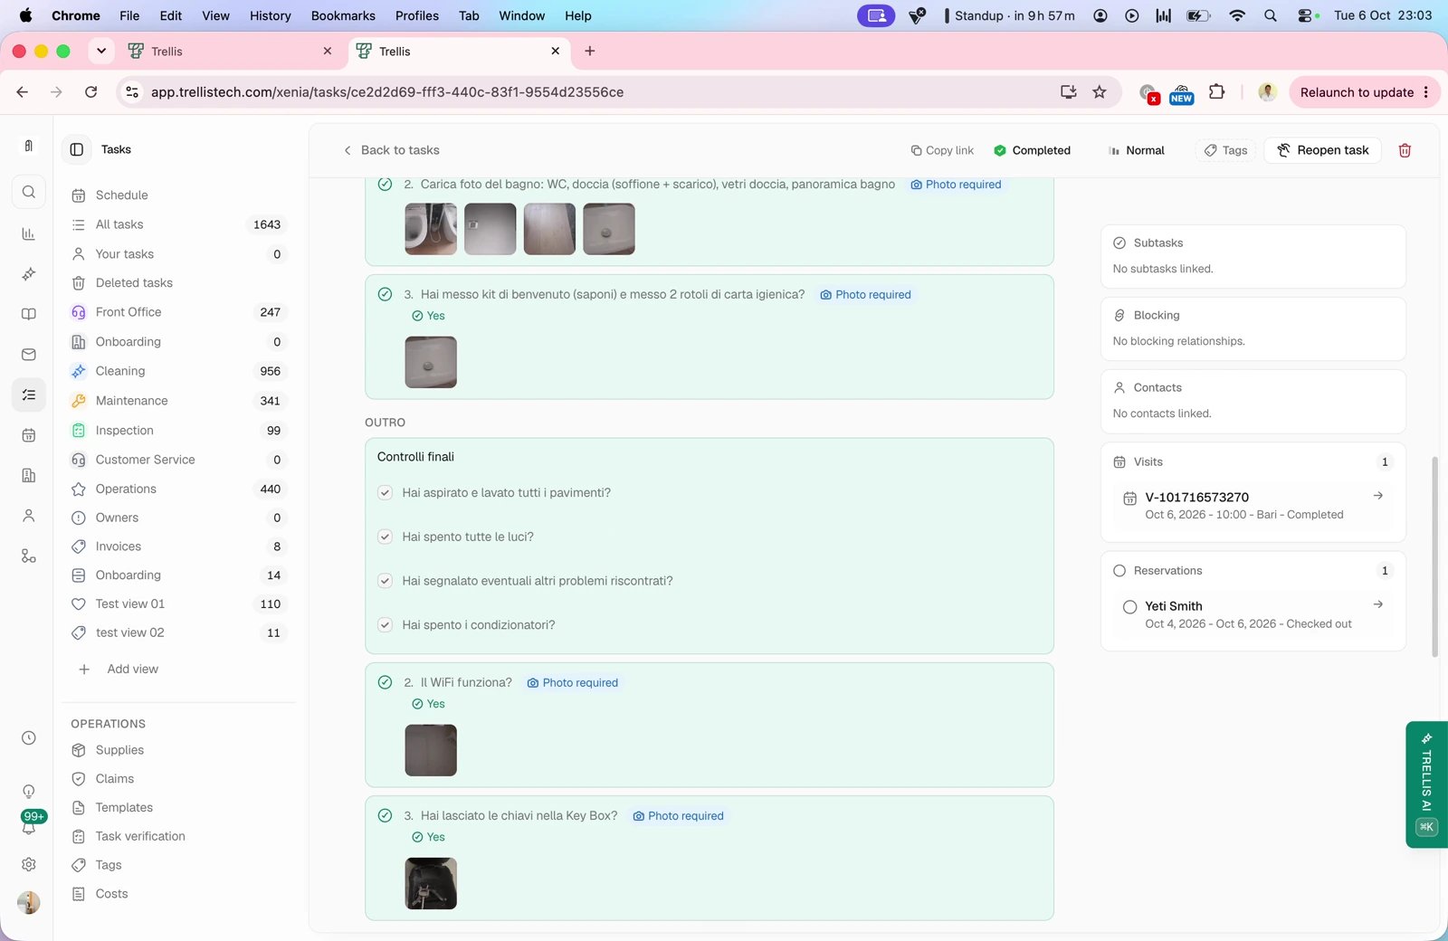Open the Completed status dropdown
Viewport: 1448px width, 941px height.
pos(1032,150)
